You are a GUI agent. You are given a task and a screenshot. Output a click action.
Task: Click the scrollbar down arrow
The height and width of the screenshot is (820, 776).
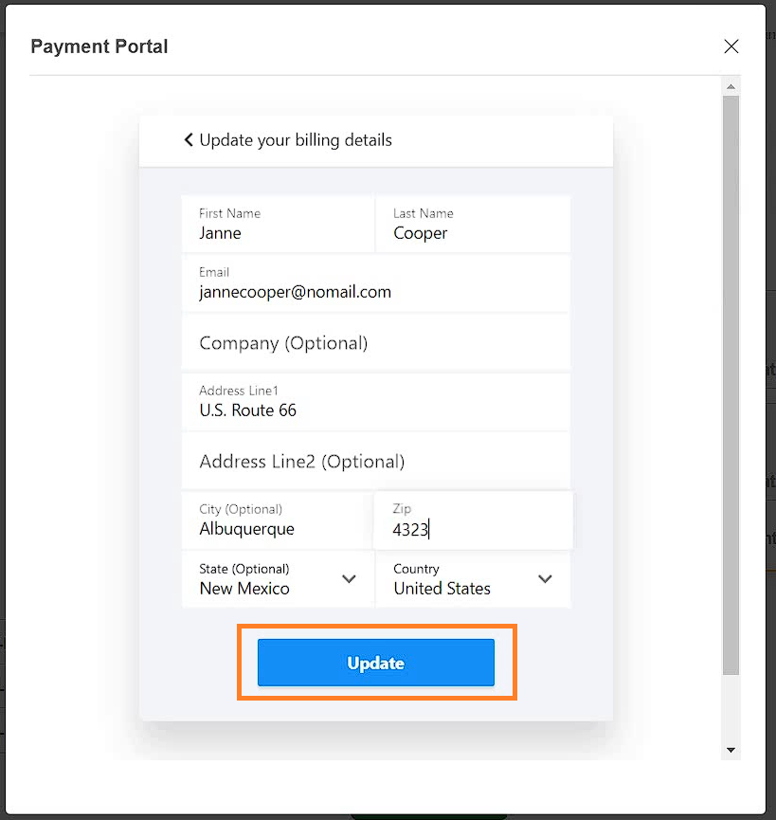coord(731,750)
